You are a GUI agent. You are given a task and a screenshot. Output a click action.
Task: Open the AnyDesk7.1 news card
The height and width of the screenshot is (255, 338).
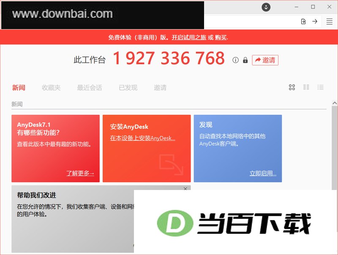click(x=56, y=148)
